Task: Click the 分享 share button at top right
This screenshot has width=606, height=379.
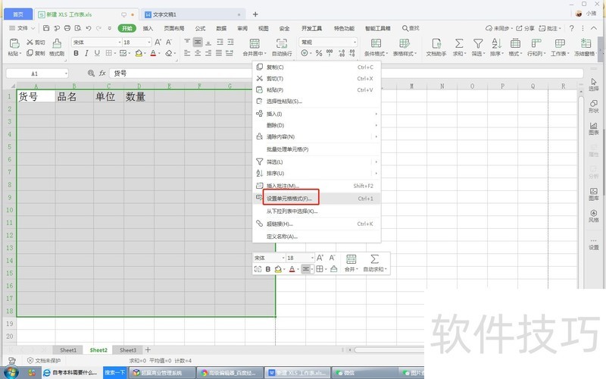Action: 525,28
